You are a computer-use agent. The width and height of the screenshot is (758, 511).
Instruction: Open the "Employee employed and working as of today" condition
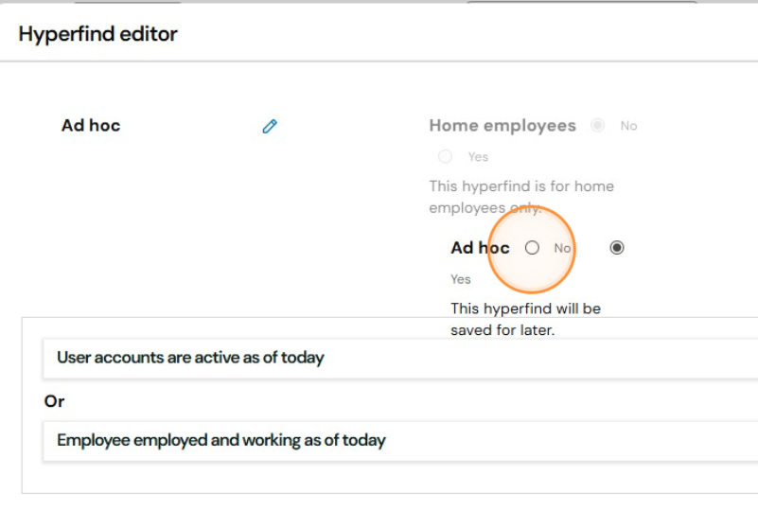(x=400, y=441)
